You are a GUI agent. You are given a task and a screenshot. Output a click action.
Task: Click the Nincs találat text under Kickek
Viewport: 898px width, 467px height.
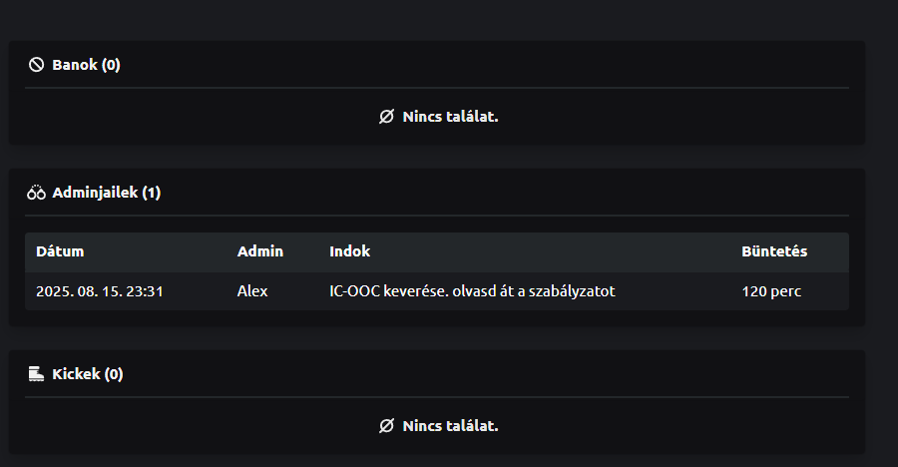click(450, 426)
